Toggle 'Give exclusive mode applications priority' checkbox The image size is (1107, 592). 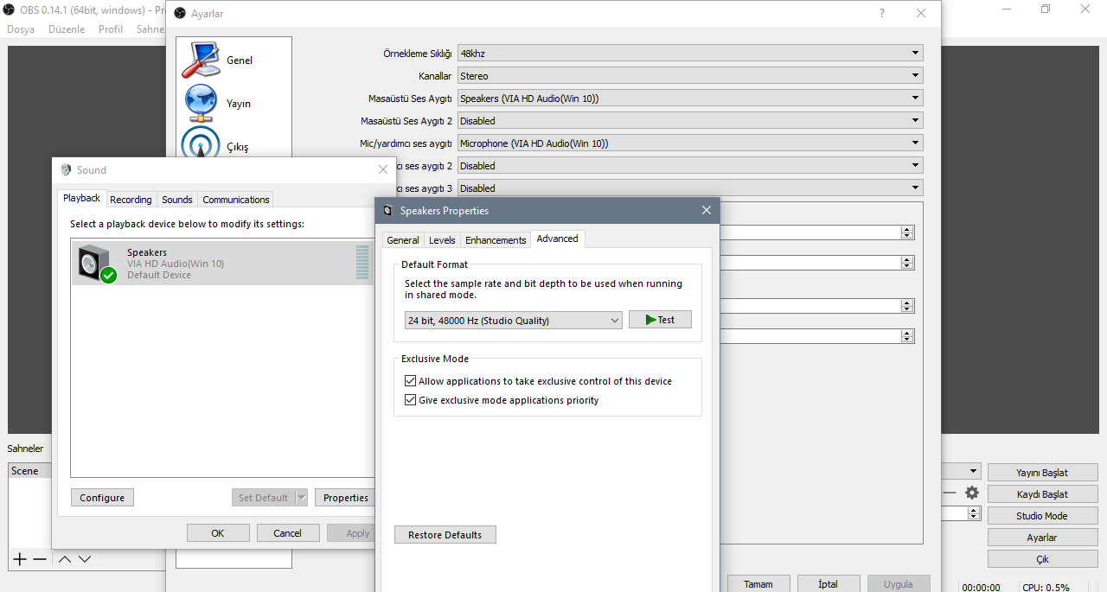coord(411,400)
